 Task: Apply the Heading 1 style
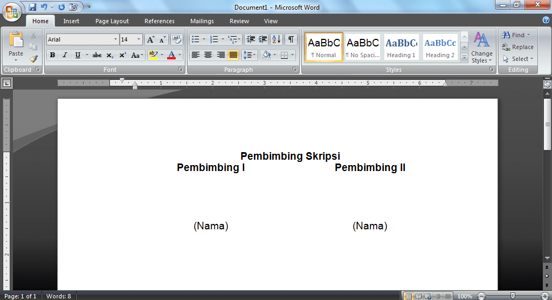[401, 47]
